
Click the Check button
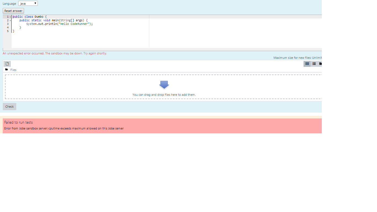9,107
